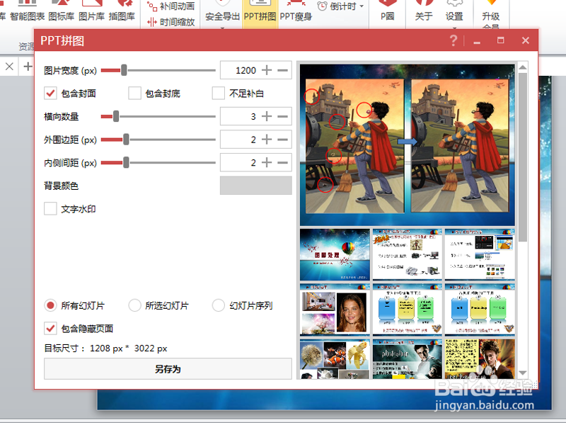Screen dimensions: 566x425
Task: Enable the 包含封底 checkbox
Action: pos(134,93)
